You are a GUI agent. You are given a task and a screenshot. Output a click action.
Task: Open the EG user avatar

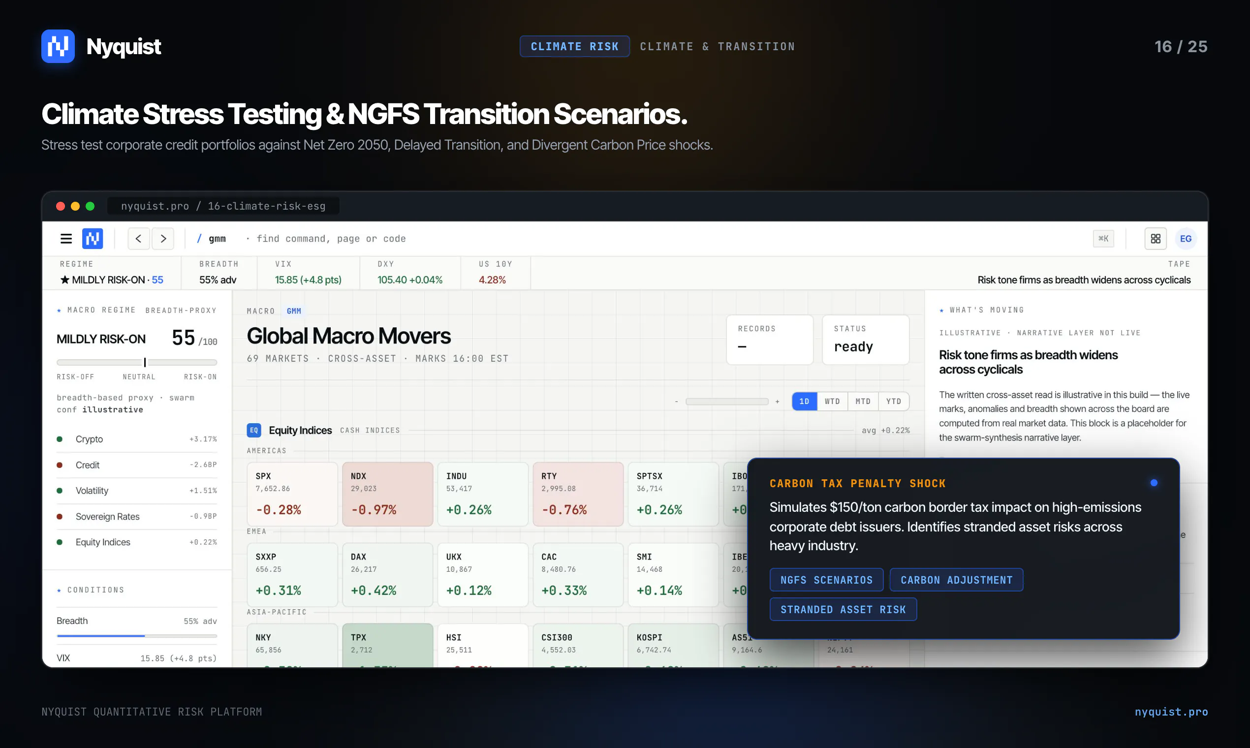click(x=1186, y=238)
